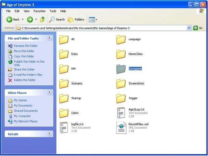Image resolution: width=208 pixels, height=156 pixels.
Task: Open the View menu
Action: tap(27, 11)
